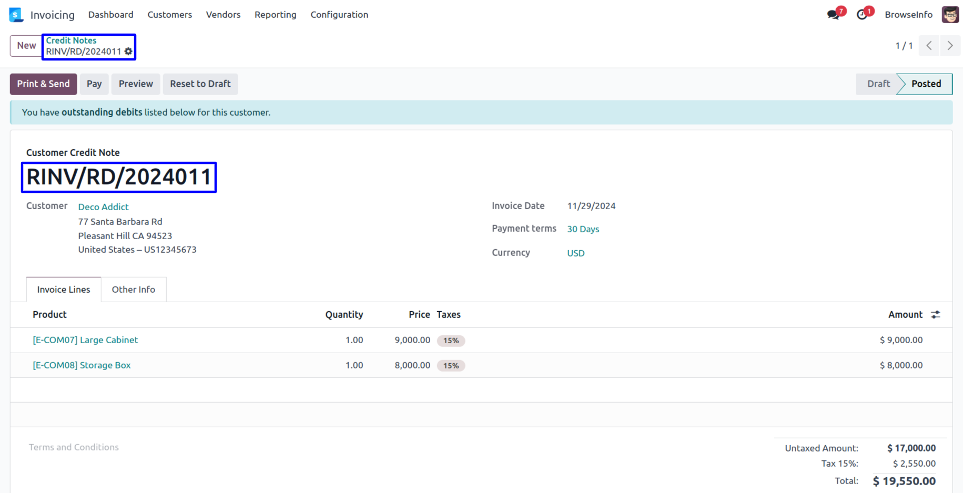Open the messages chat bubble icon
Image resolution: width=963 pixels, height=493 pixels.
(833, 15)
